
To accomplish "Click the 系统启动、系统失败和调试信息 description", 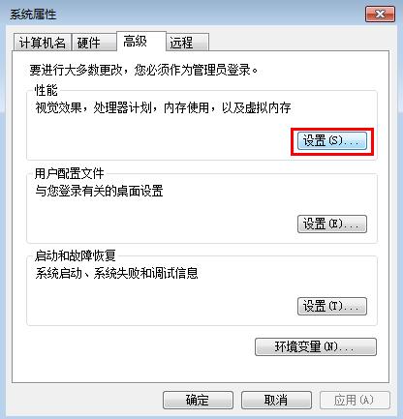I will [116, 273].
